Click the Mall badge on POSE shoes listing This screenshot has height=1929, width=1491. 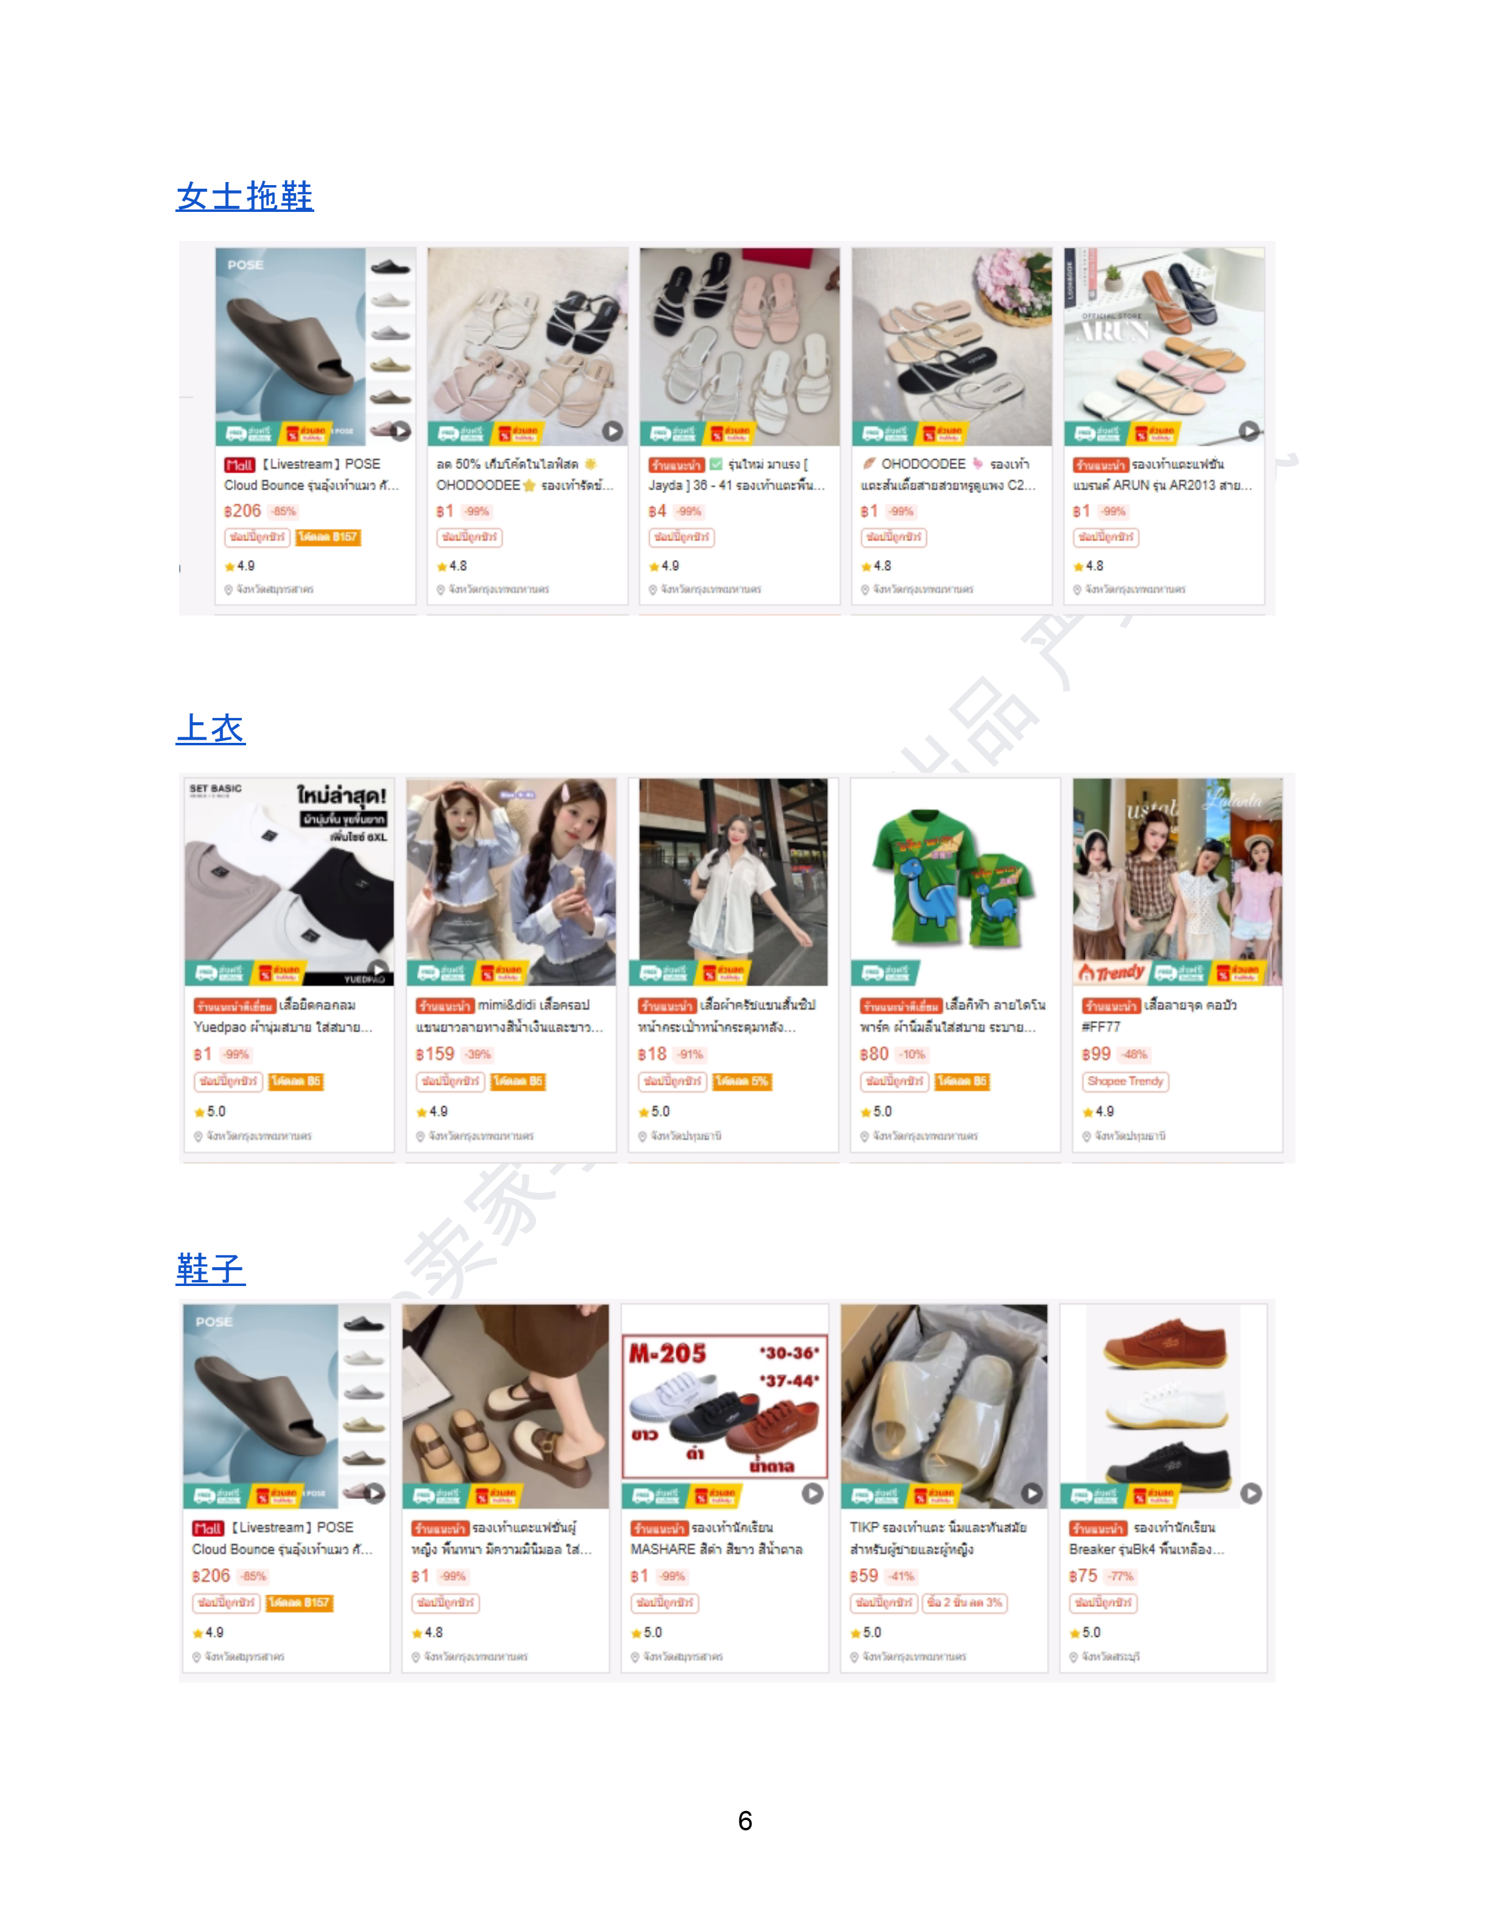pyautogui.click(x=208, y=1528)
